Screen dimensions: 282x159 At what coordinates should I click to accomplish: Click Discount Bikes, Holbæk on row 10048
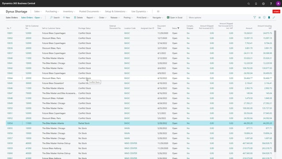(x=53, y=98)
